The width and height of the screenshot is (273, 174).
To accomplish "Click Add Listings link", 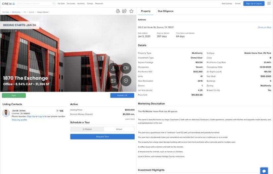I will (x=227, y=4).
